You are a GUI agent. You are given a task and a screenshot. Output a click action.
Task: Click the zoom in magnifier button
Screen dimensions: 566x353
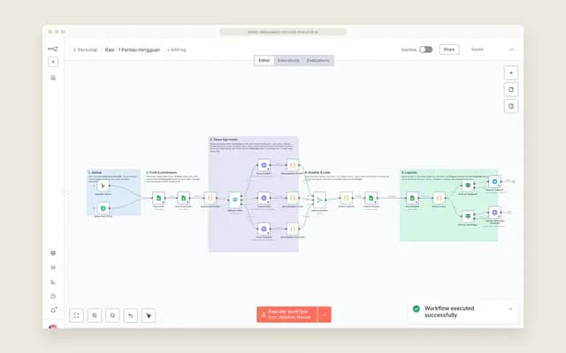coord(95,316)
